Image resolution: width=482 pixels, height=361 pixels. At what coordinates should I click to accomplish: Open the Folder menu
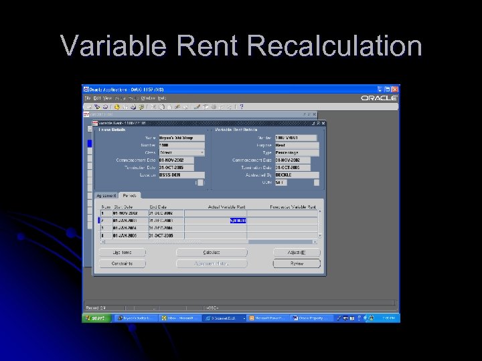[120, 98]
